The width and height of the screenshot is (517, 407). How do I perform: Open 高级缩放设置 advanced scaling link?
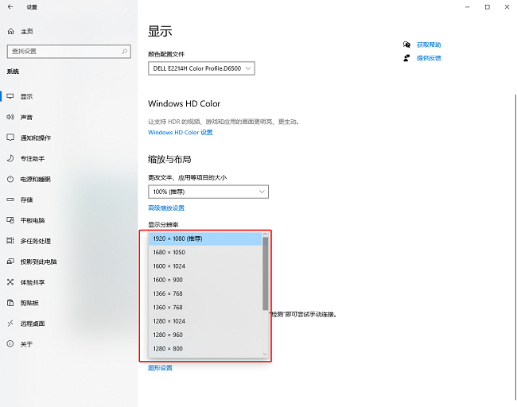(166, 208)
